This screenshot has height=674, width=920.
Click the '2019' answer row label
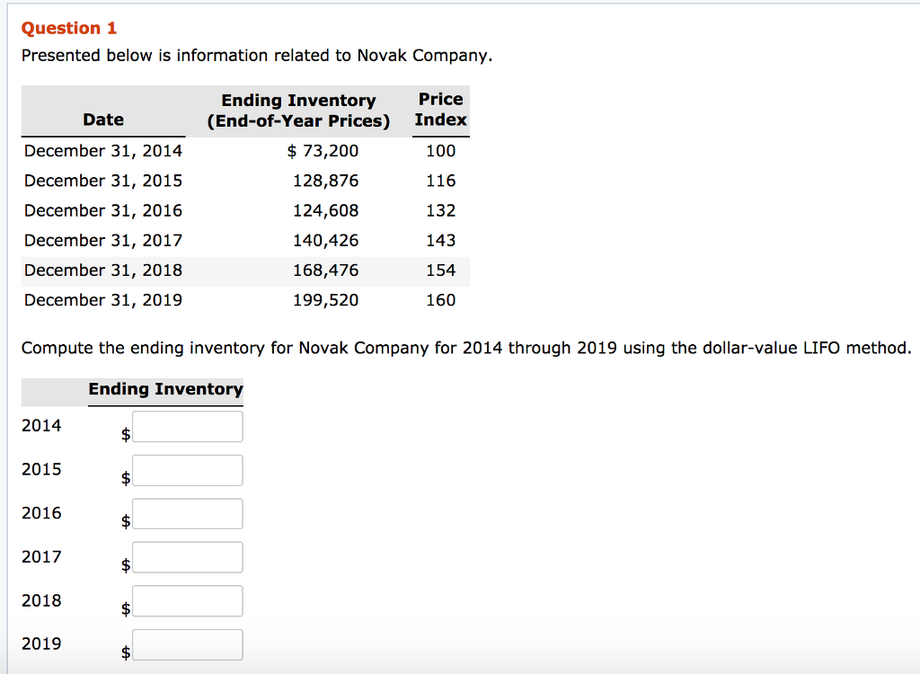click(41, 644)
